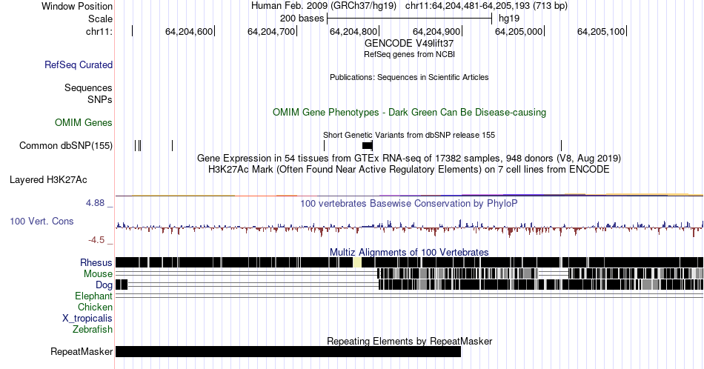Click the RepeatMasker track label
Image resolution: width=704 pixels, height=369 pixels.
82,351
